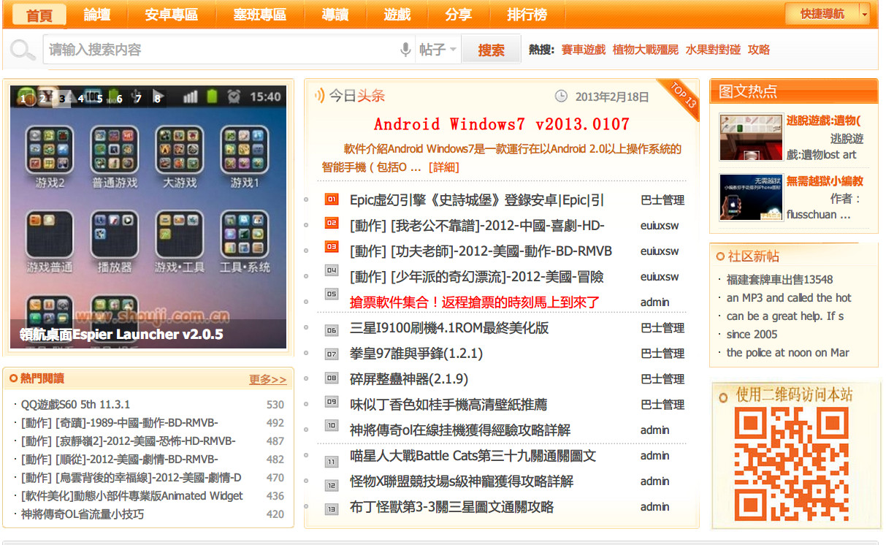Click the microphone voice search icon

click(405, 50)
